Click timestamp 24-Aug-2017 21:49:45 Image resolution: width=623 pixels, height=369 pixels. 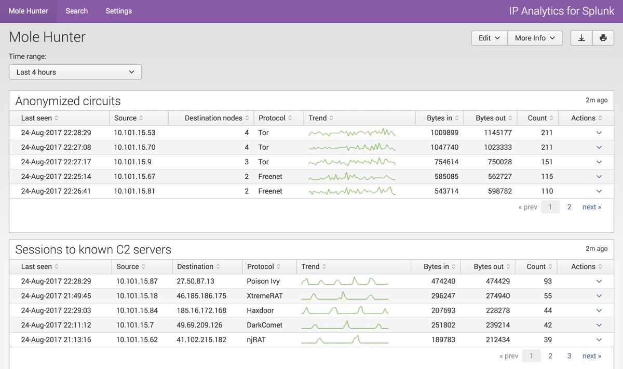pyautogui.click(x=56, y=296)
